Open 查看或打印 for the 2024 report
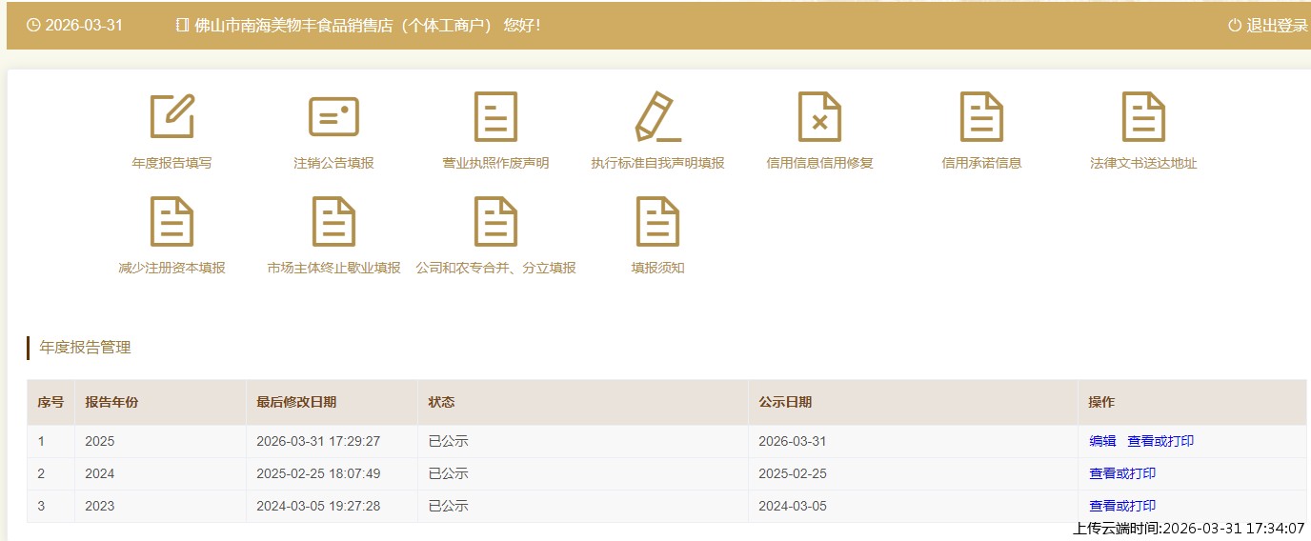Image resolution: width=1311 pixels, height=541 pixels. click(x=1122, y=473)
